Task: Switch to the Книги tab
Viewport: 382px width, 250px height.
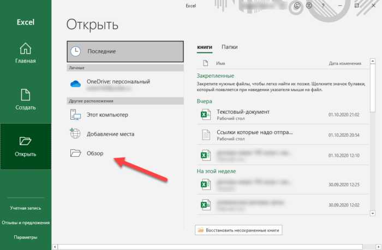Action: (x=205, y=47)
